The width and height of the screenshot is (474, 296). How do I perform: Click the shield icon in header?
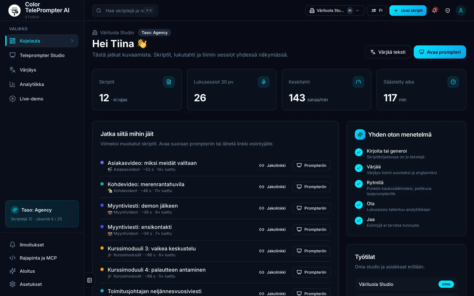(x=448, y=10)
